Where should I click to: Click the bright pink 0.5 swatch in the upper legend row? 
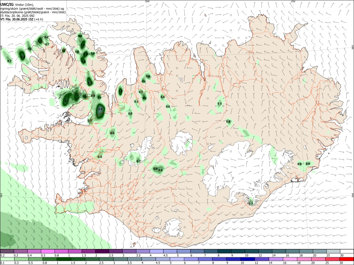coord(48,251)
